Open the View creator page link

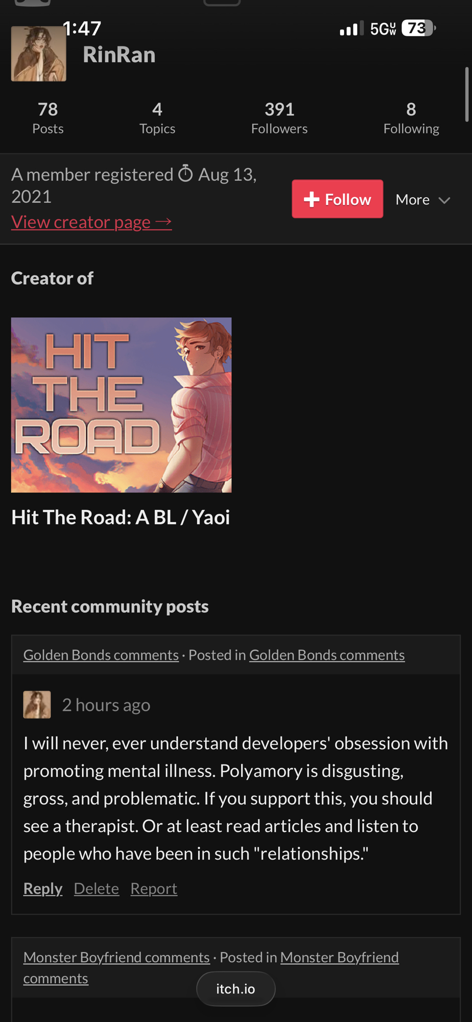pos(91,222)
